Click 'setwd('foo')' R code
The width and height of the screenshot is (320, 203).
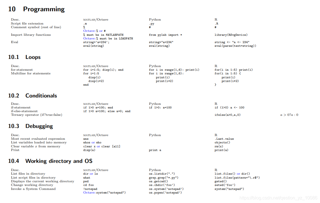coord(225,185)
